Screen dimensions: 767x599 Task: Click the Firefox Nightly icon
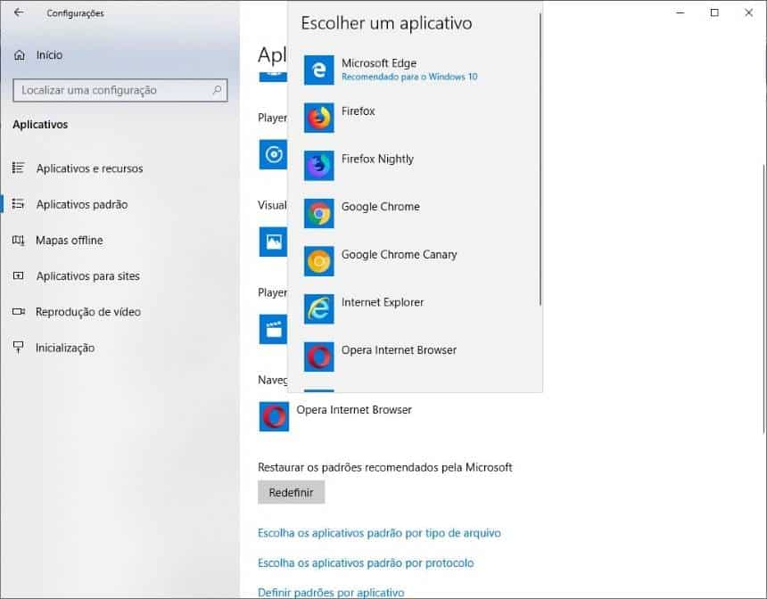pyautogui.click(x=319, y=166)
